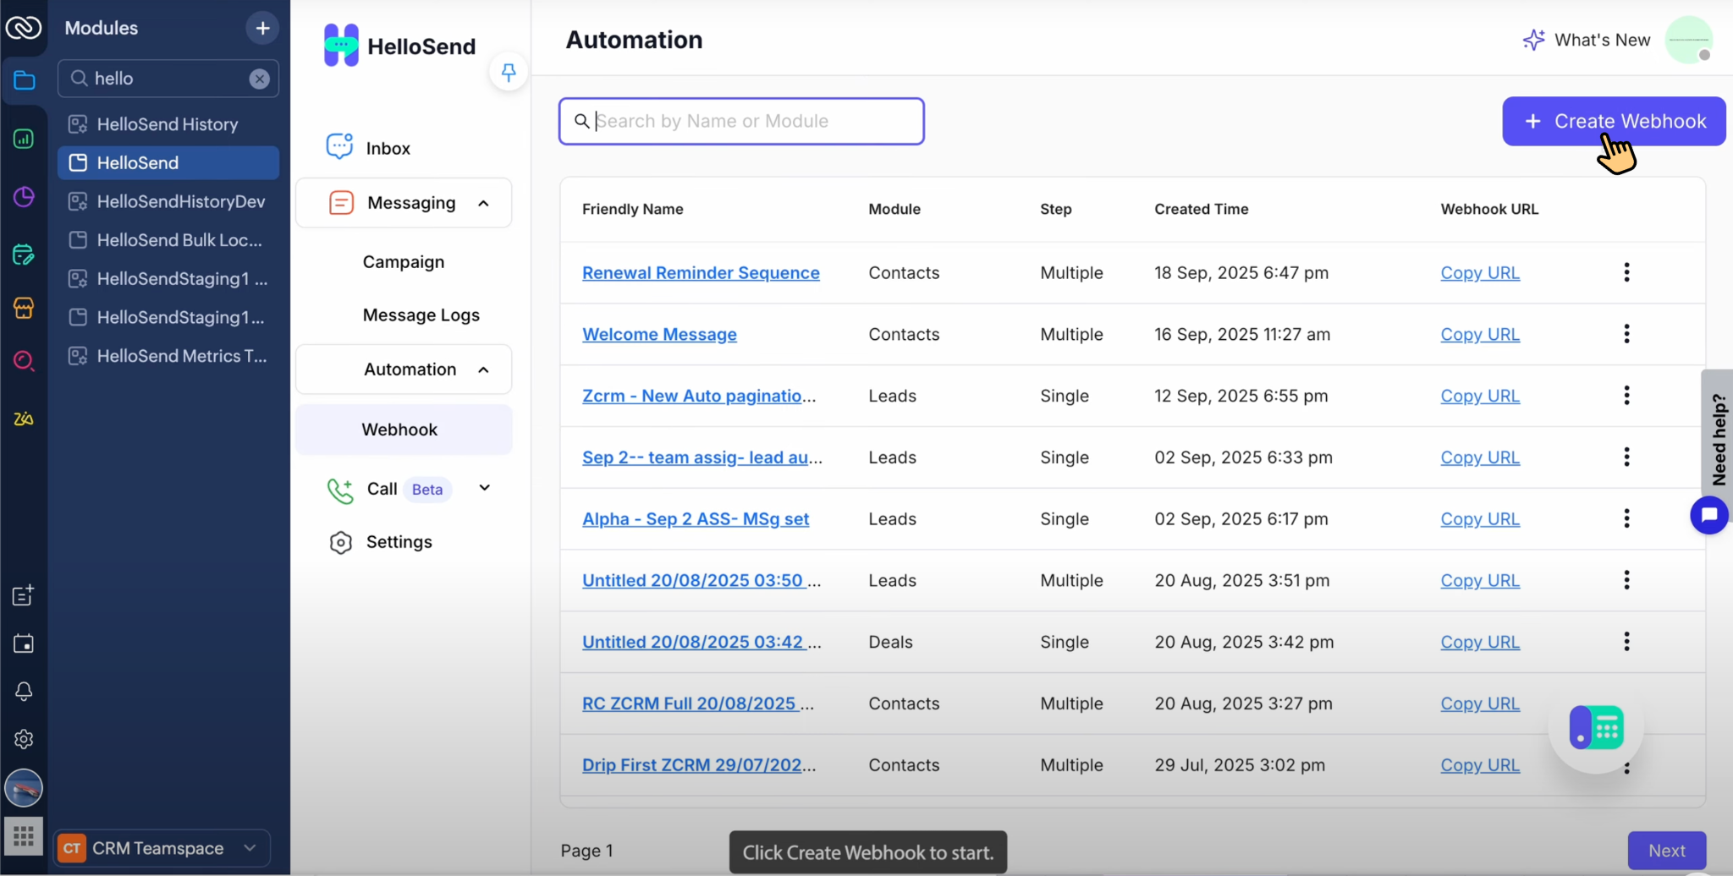Select HelloSendHistoryDev module
1733x876 pixels.
168,201
